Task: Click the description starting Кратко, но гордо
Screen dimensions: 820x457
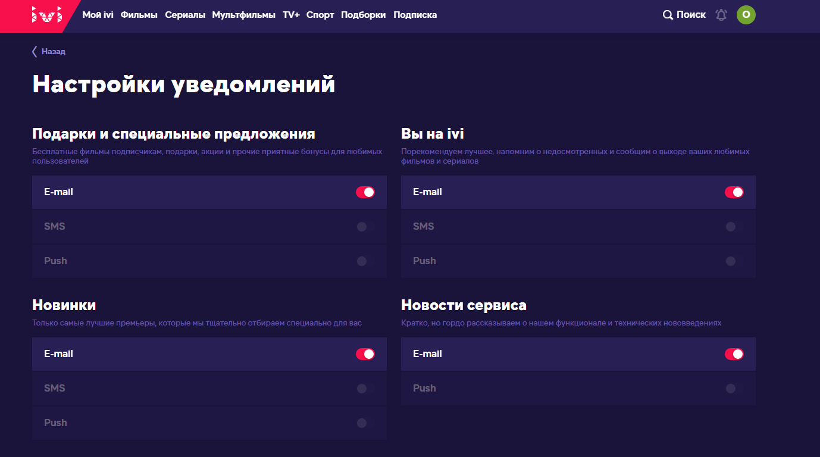Action: tap(561, 323)
